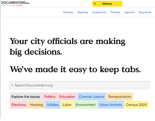
Task: Focus the Search Documenters.org field
Action: [79, 85]
